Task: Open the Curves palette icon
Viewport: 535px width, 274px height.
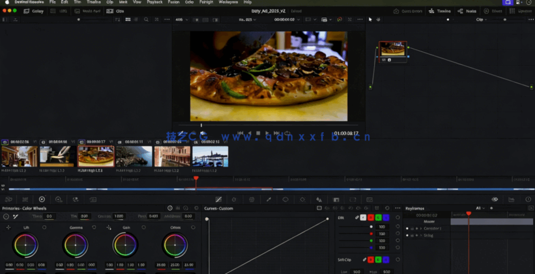Action: (x=218, y=199)
